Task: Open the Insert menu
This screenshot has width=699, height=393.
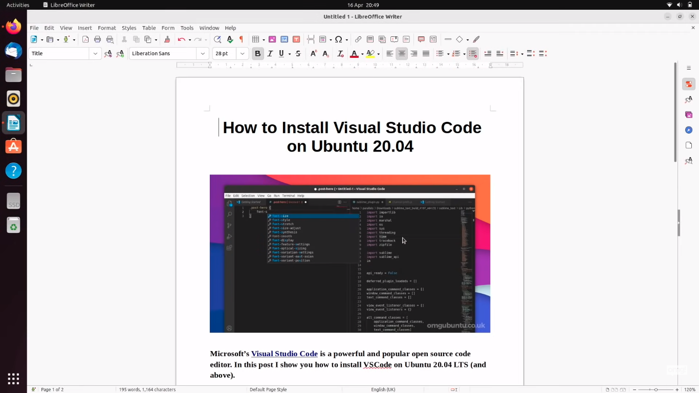Action: click(85, 28)
